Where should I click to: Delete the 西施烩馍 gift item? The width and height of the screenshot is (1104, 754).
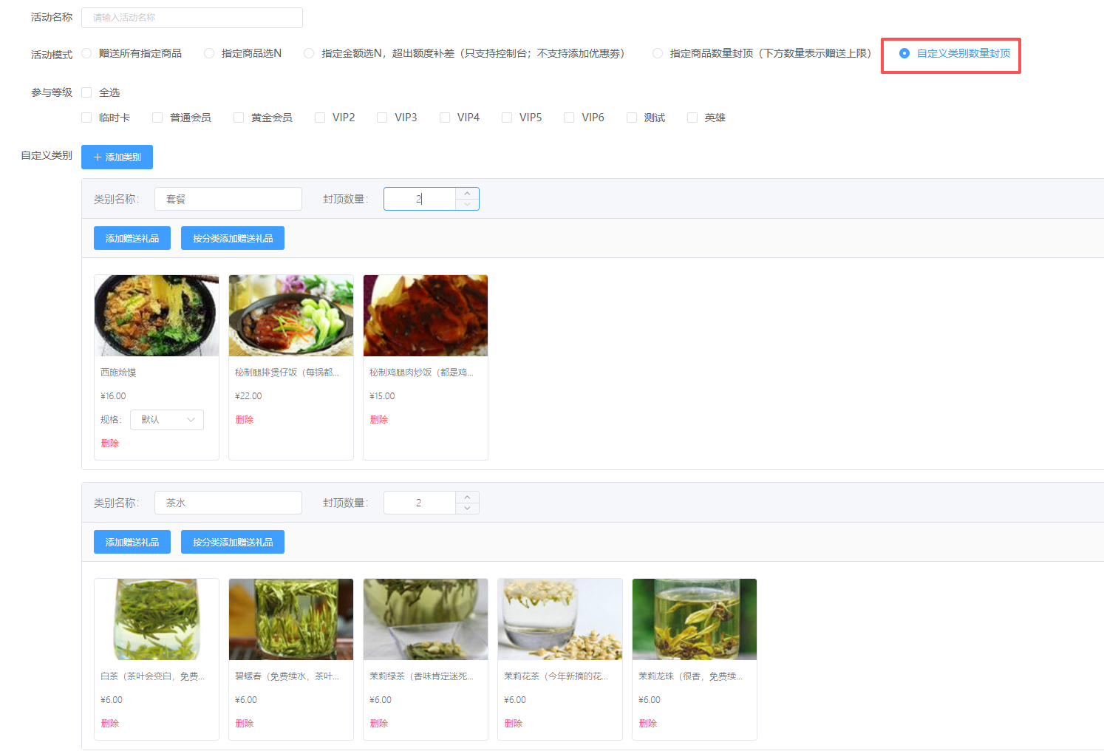pos(110,444)
